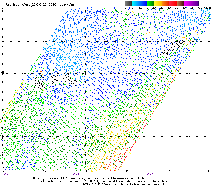Click the '20' label under the color legend
The width and height of the screenshot is (212, 186).
pos(154,8)
